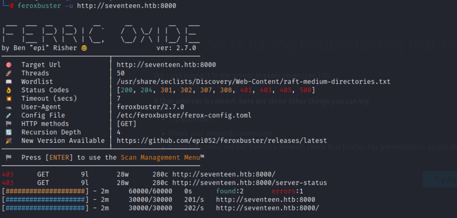
Task: Click the rocket icon beside Threads
Action: (9, 73)
